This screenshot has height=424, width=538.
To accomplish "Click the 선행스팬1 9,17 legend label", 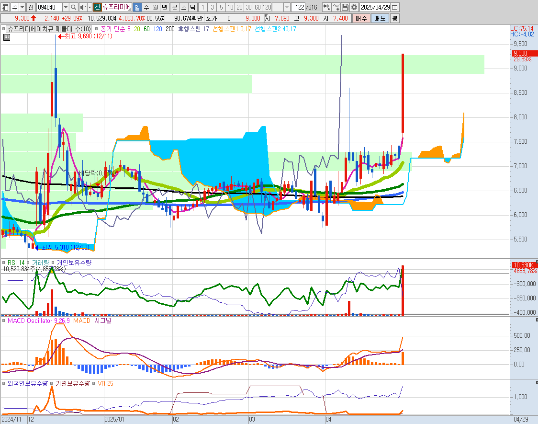I will click(x=232, y=29).
